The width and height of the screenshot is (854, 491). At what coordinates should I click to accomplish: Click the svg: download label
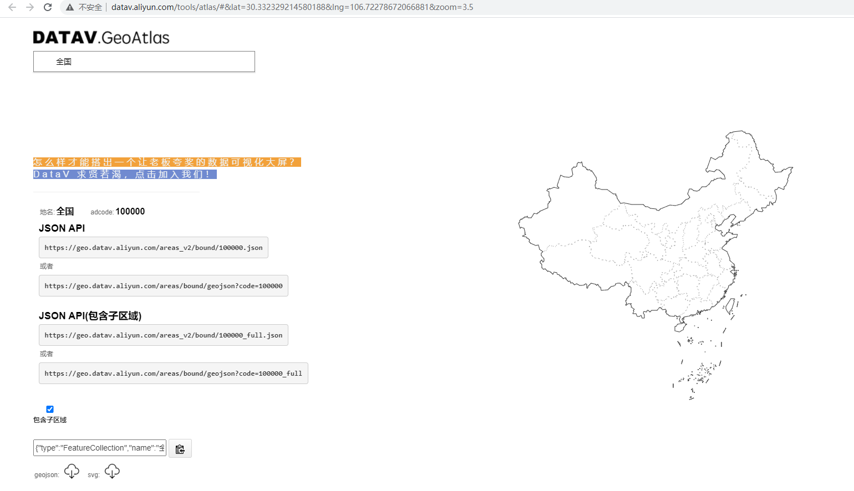94,475
